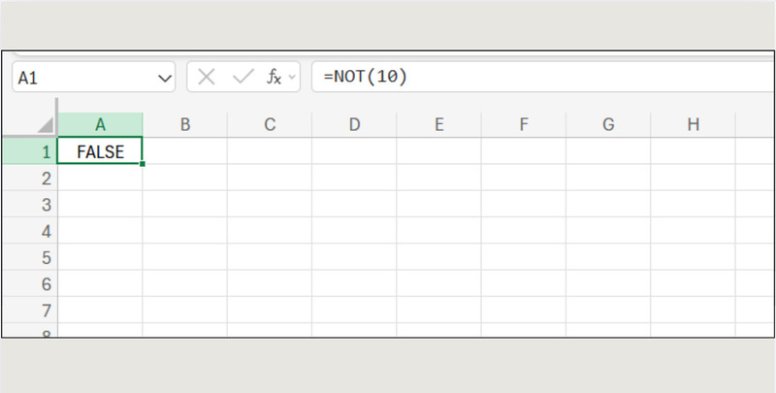
Task: Select column H header
Action: tap(693, 124)
